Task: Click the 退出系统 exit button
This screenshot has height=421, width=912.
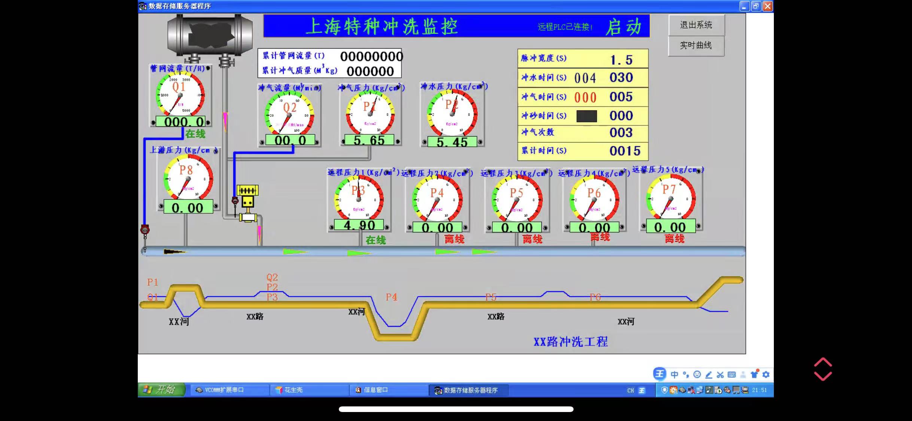Action: (x=696, y=25)
